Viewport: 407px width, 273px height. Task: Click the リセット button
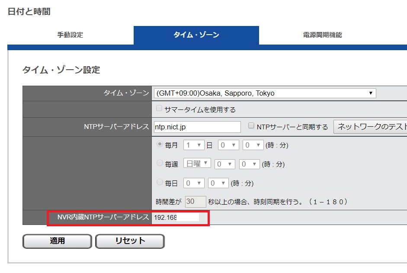(130, 241)
